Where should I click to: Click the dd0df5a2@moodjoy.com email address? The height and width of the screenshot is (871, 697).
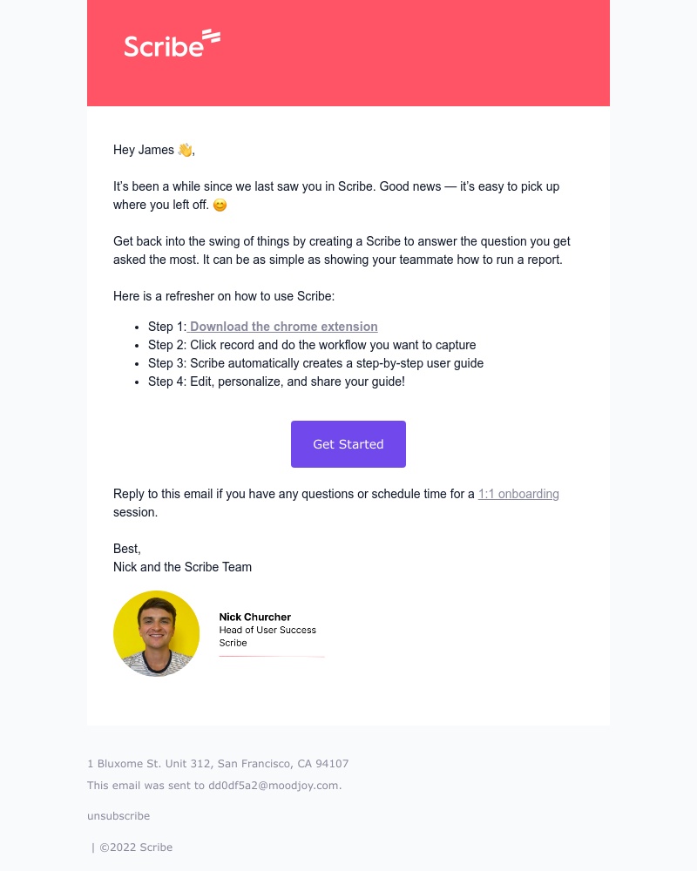[274, 786]
